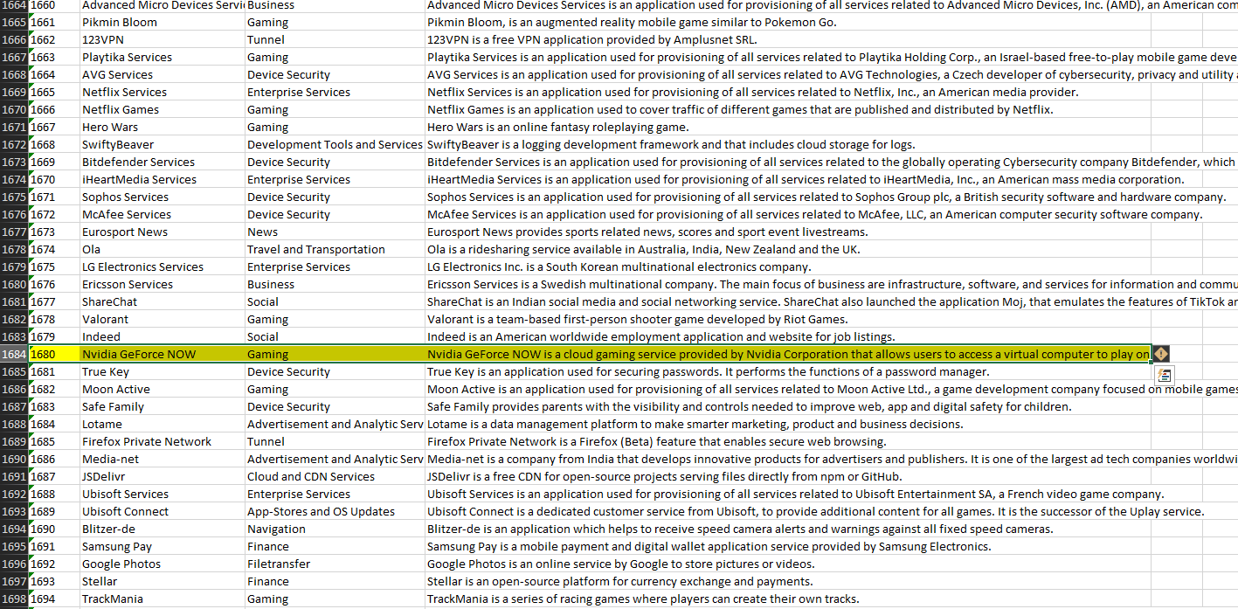This screenshot has height=609, width=1238.
Task: Select the McAfee Services name cell
Action: coord(163,214)
